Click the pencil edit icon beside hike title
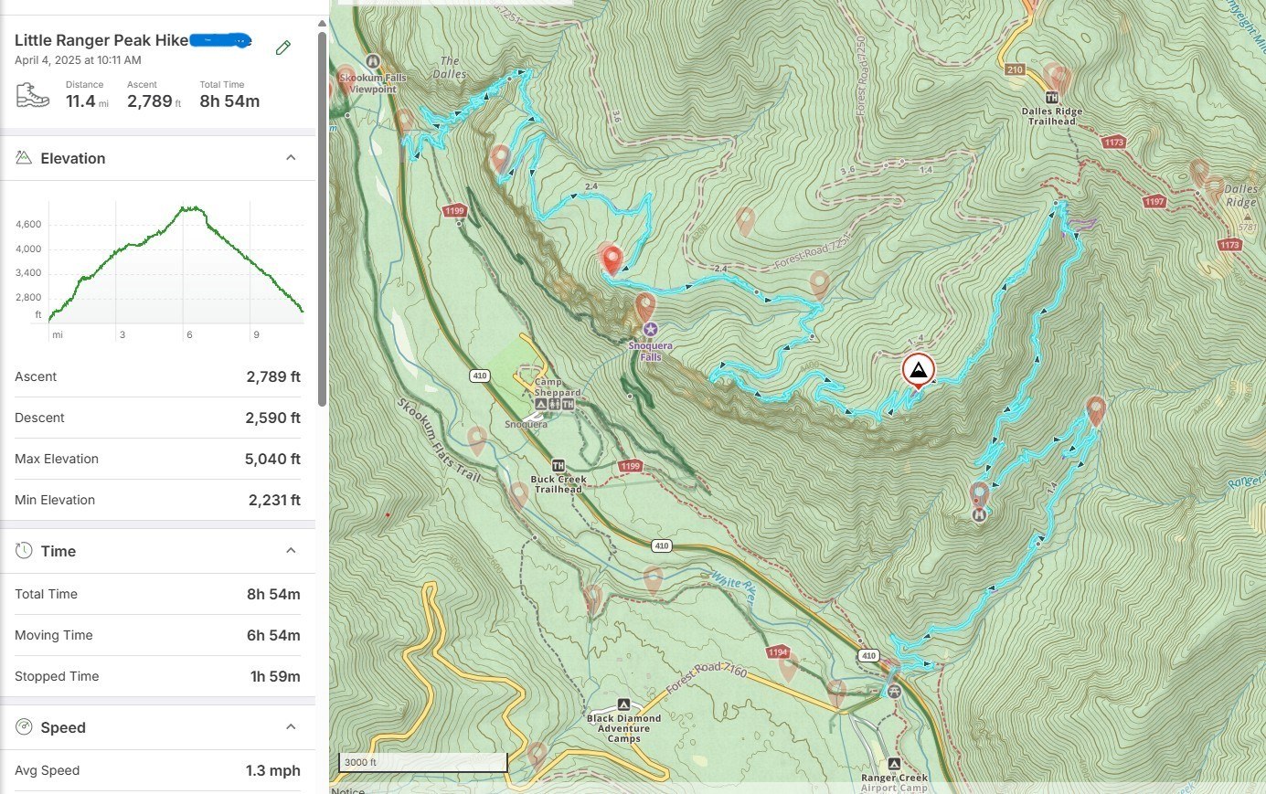Image resolution: width=1266 pixels, height=794 pixels. 283,48
